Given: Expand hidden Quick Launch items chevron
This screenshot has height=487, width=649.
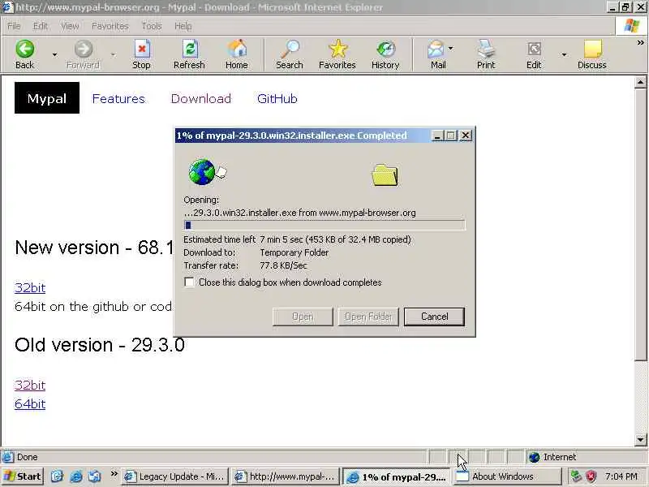Looking at the screenshot, I should pyautogui.click(x=114, y=474).
